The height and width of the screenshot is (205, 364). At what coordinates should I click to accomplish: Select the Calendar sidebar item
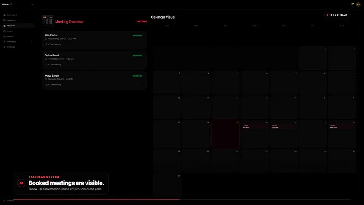pos(18,26)
